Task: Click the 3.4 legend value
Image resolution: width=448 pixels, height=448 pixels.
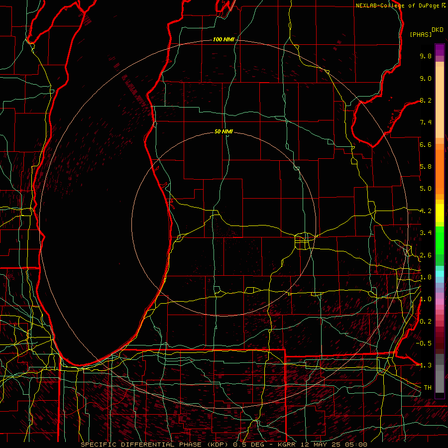Action: click(x=426, y=233)
